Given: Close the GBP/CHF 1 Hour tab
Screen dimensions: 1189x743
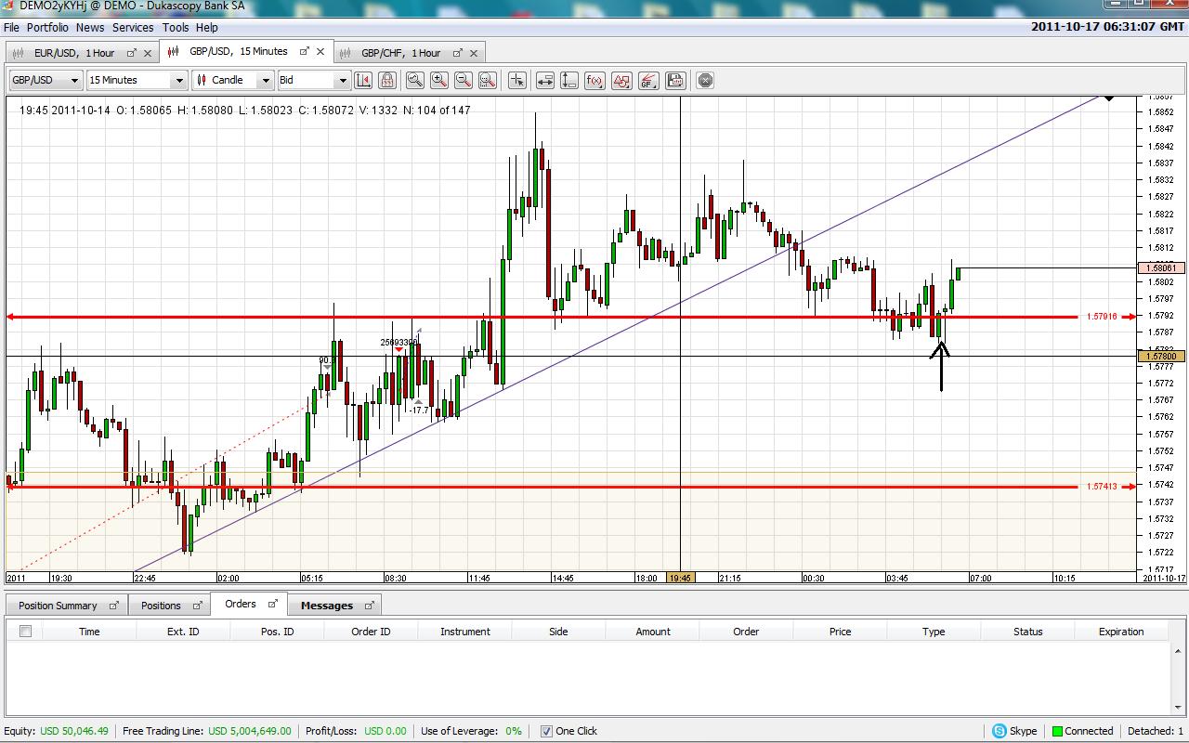Looking at the screenshot, I should click(474, 53).
